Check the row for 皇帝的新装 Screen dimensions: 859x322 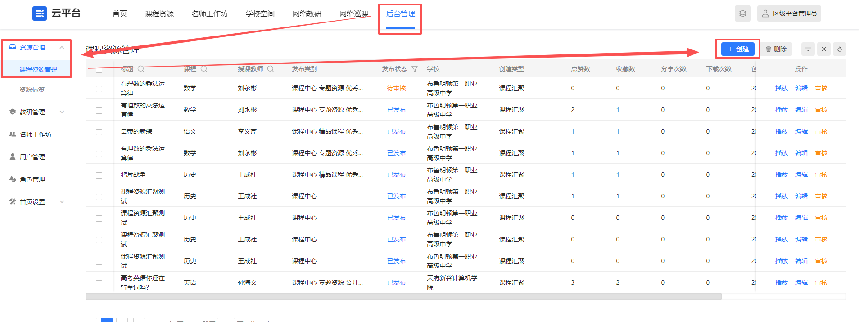click(x=99, y=132)
